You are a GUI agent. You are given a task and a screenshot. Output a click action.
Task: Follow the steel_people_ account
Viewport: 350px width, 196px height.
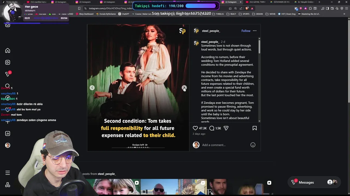[x=246, y=31]
